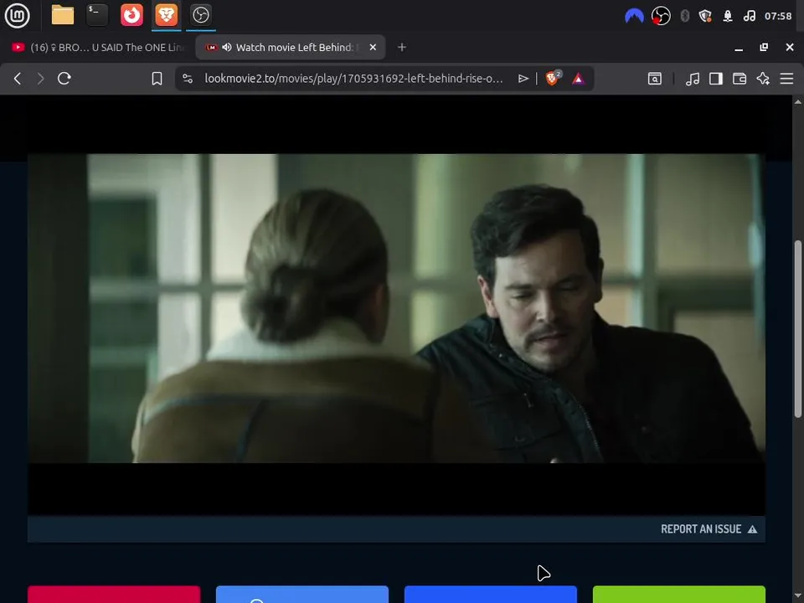This screenshot has width=804, height=603.
Task: Click the lookmovie2.to URL address field
Action: [353, 79]
